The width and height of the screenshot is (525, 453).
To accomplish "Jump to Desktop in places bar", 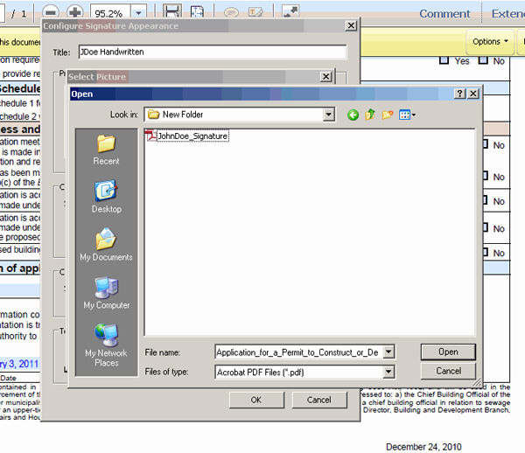I will tap(107, 197).
